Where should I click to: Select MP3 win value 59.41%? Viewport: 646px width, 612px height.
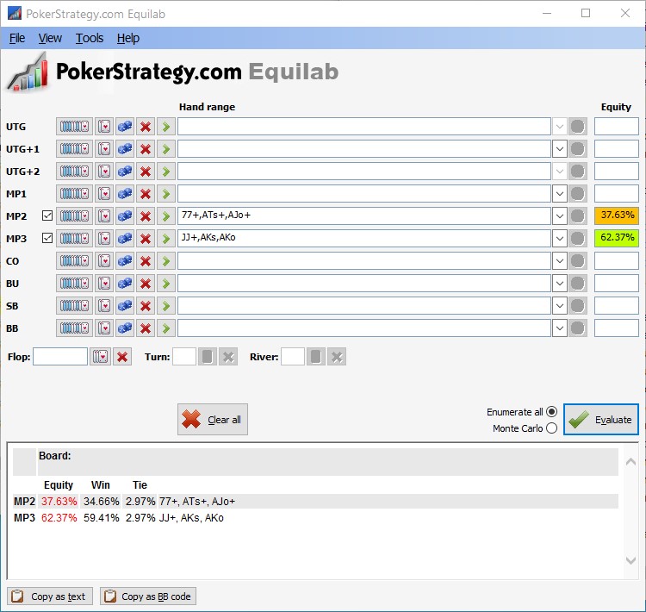102,517
